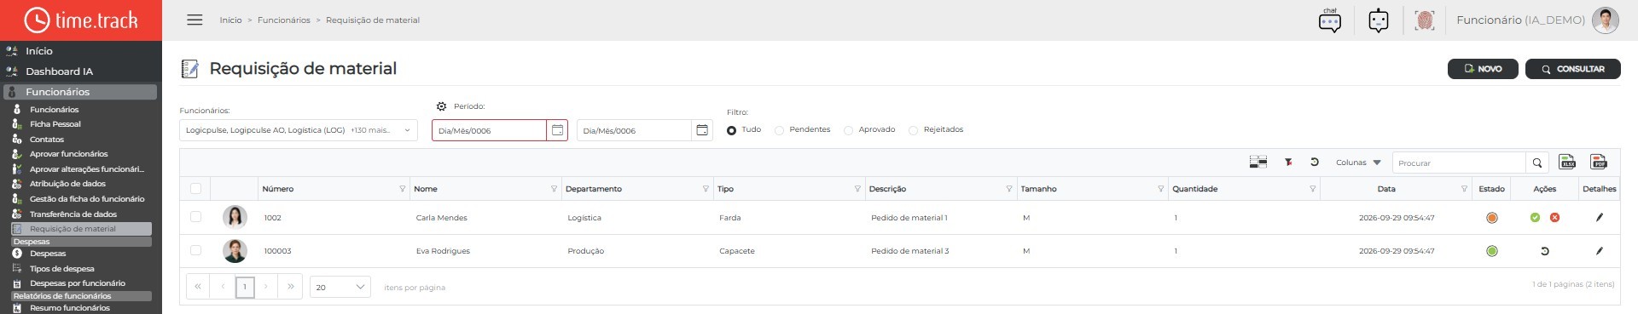Filter the Nome column
This screenshot has width=1638, height=314.
click(x=554, y=189)
